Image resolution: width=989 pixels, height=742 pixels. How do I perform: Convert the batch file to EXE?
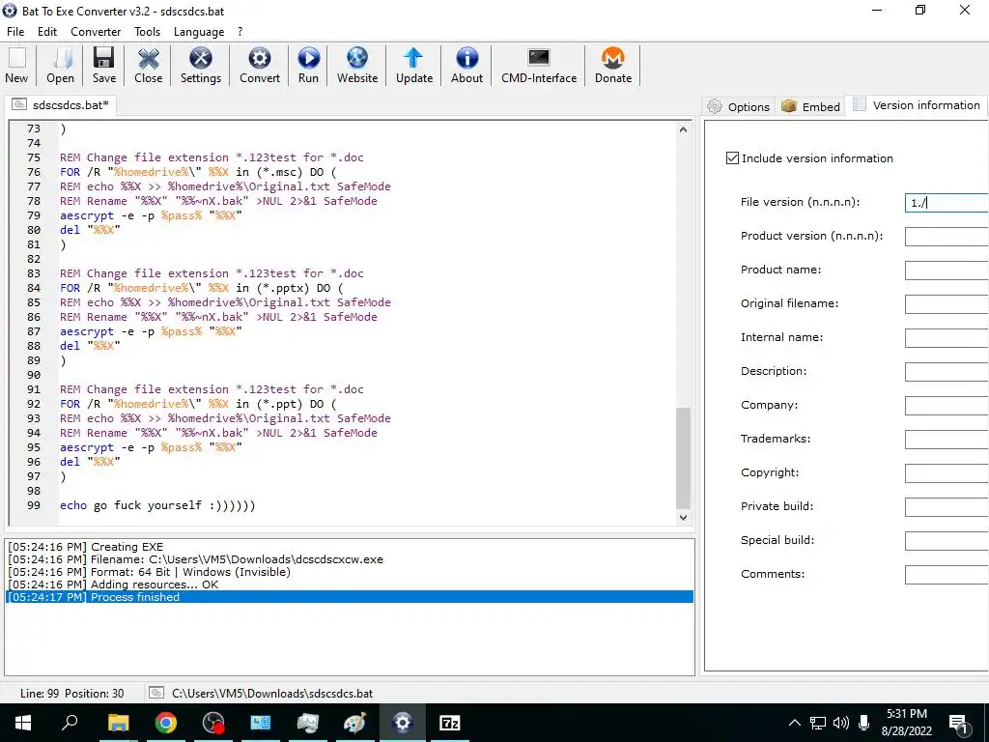[259, 65]
